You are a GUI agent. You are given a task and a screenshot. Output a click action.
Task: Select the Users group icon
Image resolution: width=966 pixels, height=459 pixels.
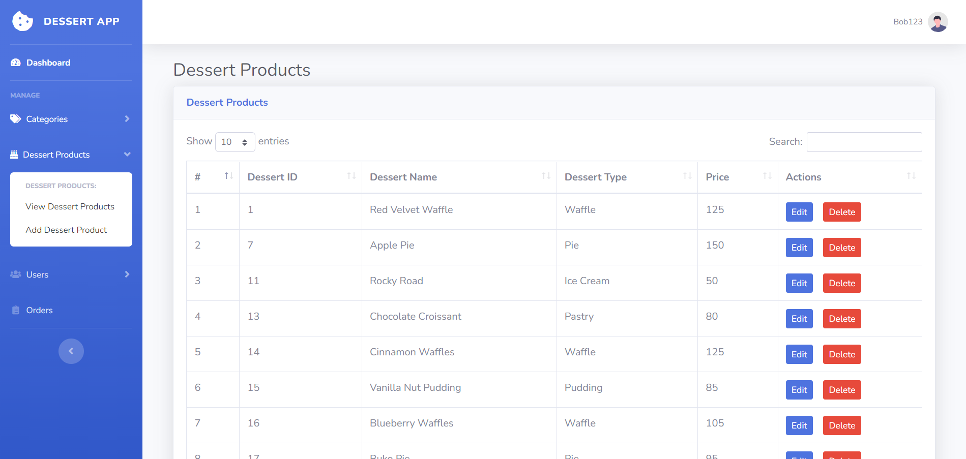[15, 274]
